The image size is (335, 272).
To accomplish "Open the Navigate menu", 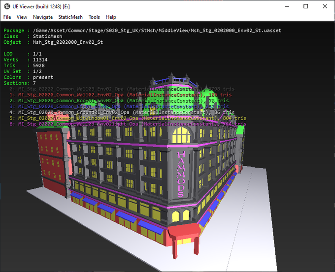I will (43, 17).
